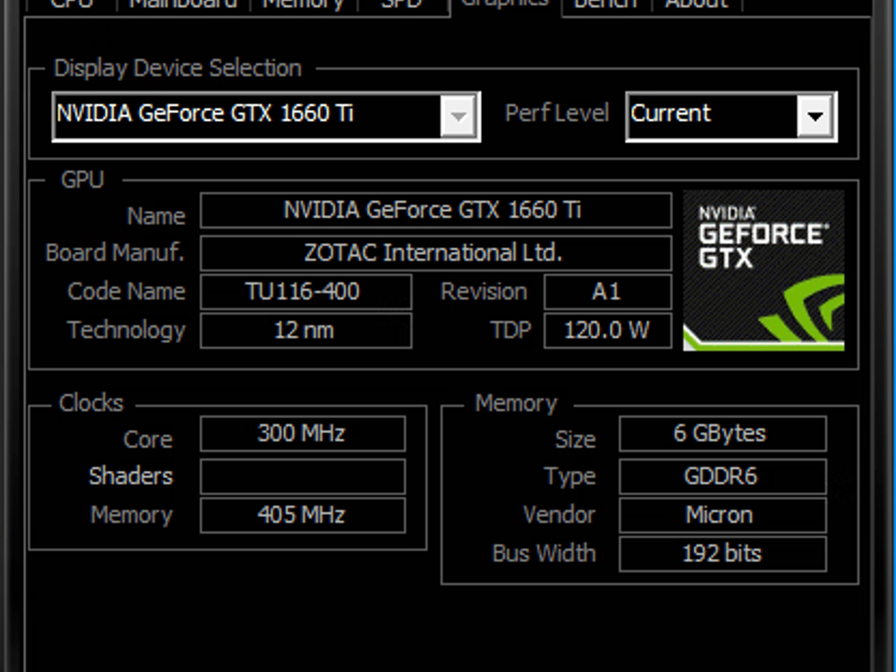The width and height of the screenshot is (896, 672).
Task: Click the memory Type GDDR6 field
Action: 723,476
